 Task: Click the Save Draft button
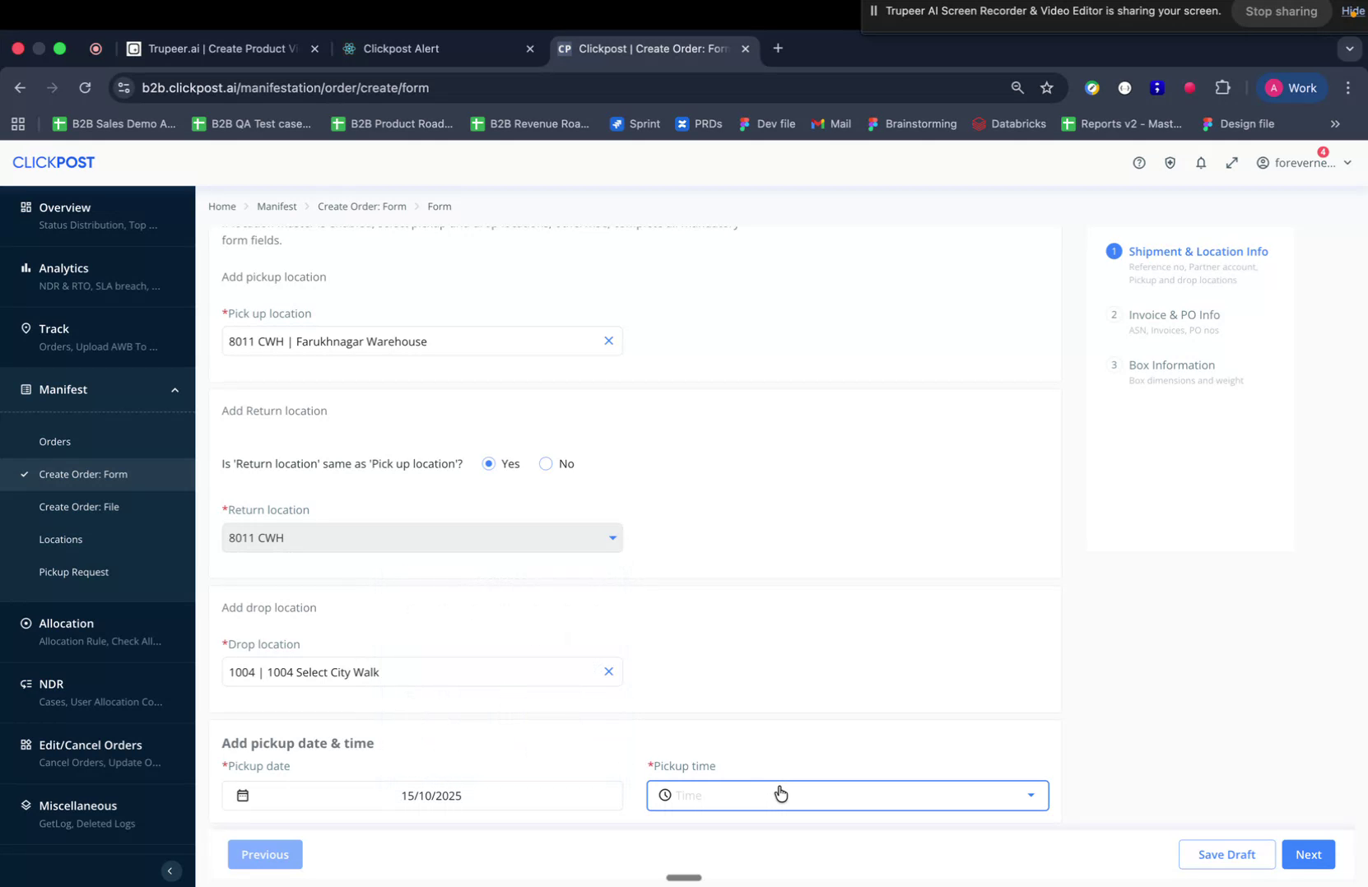coord(1226,854)
